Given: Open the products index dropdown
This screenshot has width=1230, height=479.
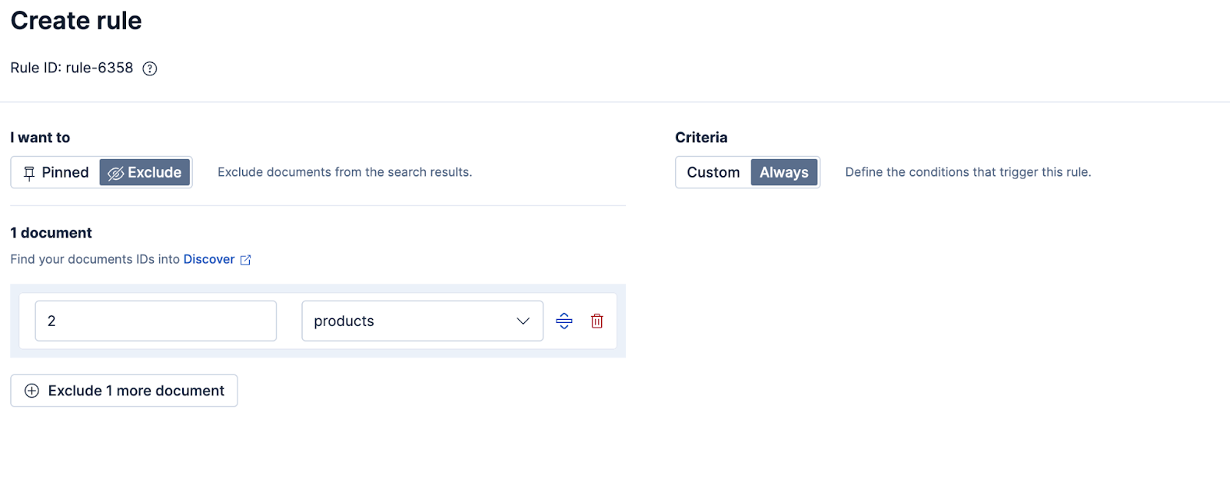Looking at the screenshot, I should click(422, 321).
